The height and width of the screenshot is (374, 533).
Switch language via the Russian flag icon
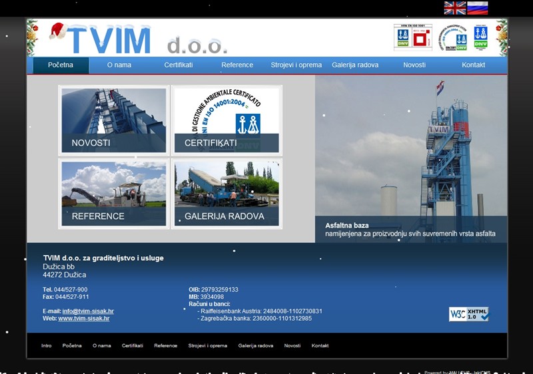[477, 8]
